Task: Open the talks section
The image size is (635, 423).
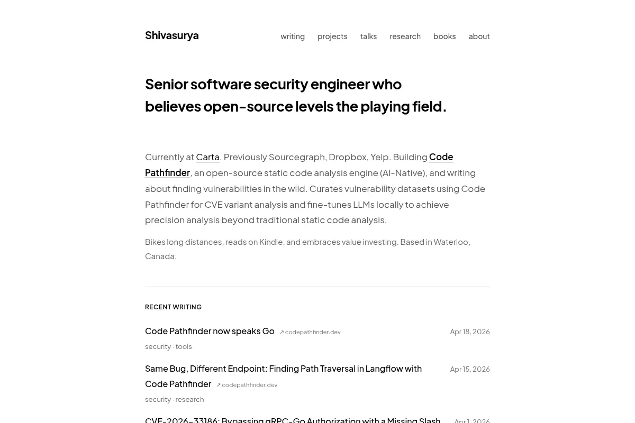Action: (x=368, y=36)
